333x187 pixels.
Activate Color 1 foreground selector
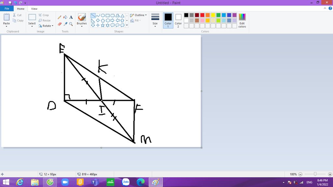point(168,20)
